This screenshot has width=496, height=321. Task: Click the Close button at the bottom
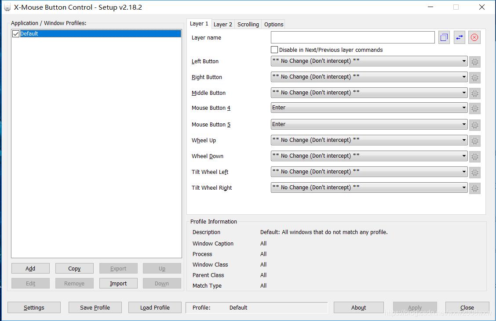click(x=467, y=307)
